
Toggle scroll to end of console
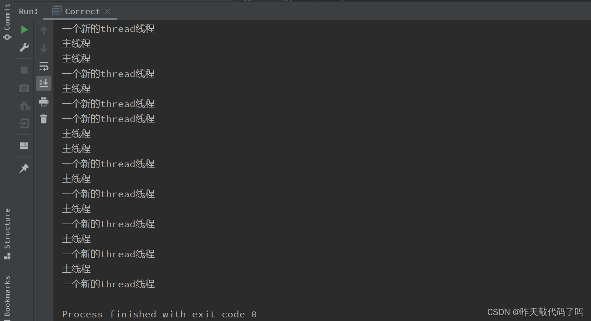pyautogui.click(x=44, y=83)
